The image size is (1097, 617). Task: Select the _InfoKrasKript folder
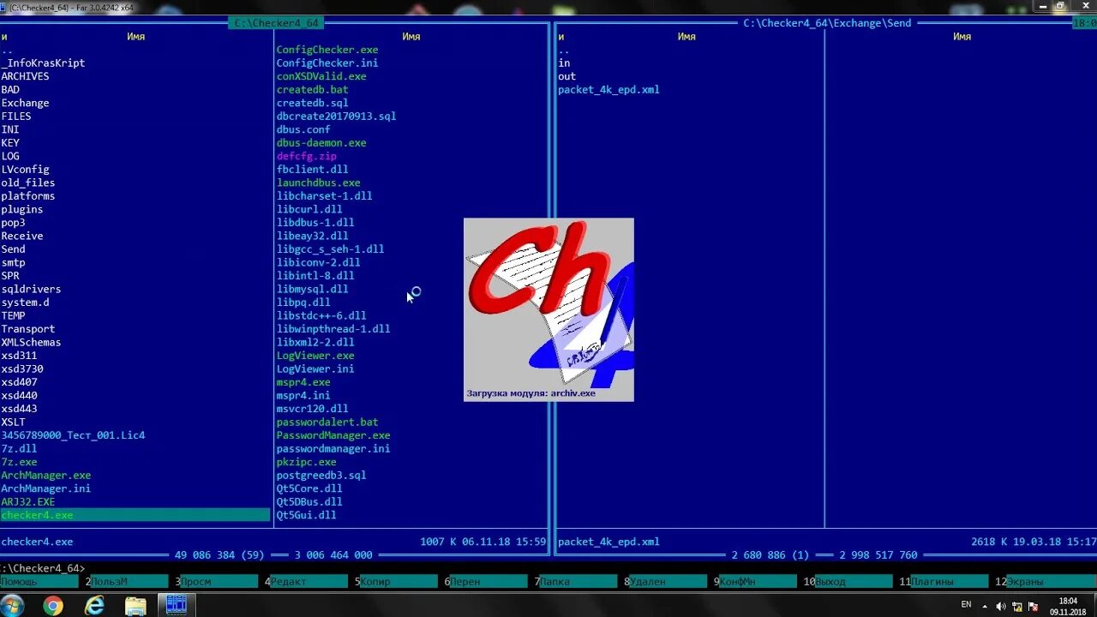43,63
